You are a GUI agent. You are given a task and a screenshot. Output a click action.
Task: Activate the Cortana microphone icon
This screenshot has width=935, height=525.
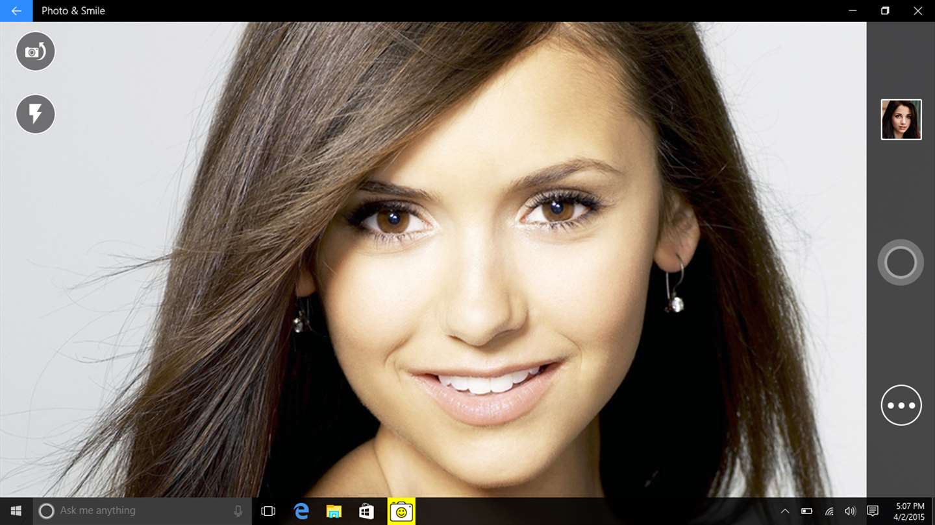238,511
